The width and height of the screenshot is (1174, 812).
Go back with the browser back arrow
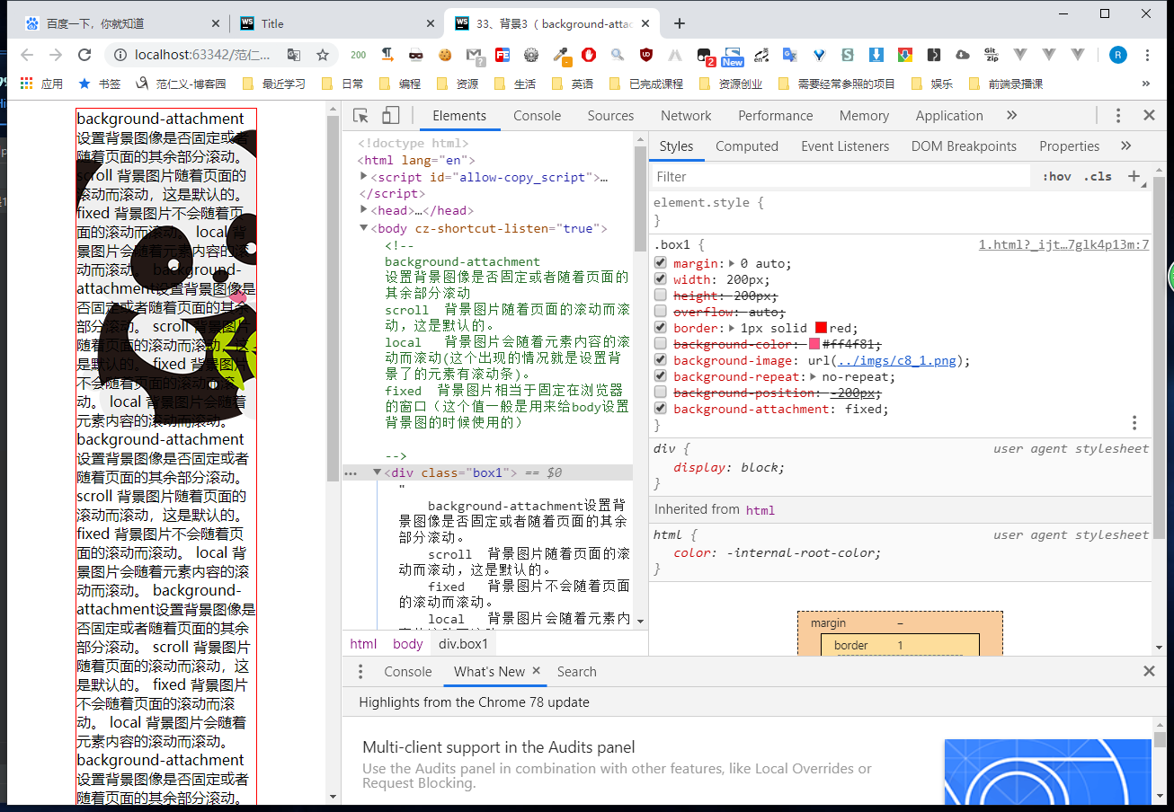[27, 55]
